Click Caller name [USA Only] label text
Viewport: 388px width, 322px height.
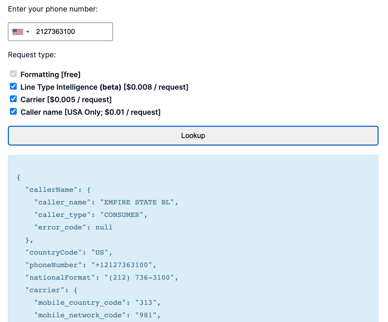[90, 112]
